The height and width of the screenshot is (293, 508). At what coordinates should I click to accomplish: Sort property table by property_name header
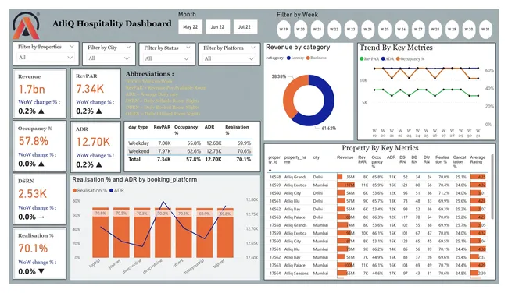[295, 159]
